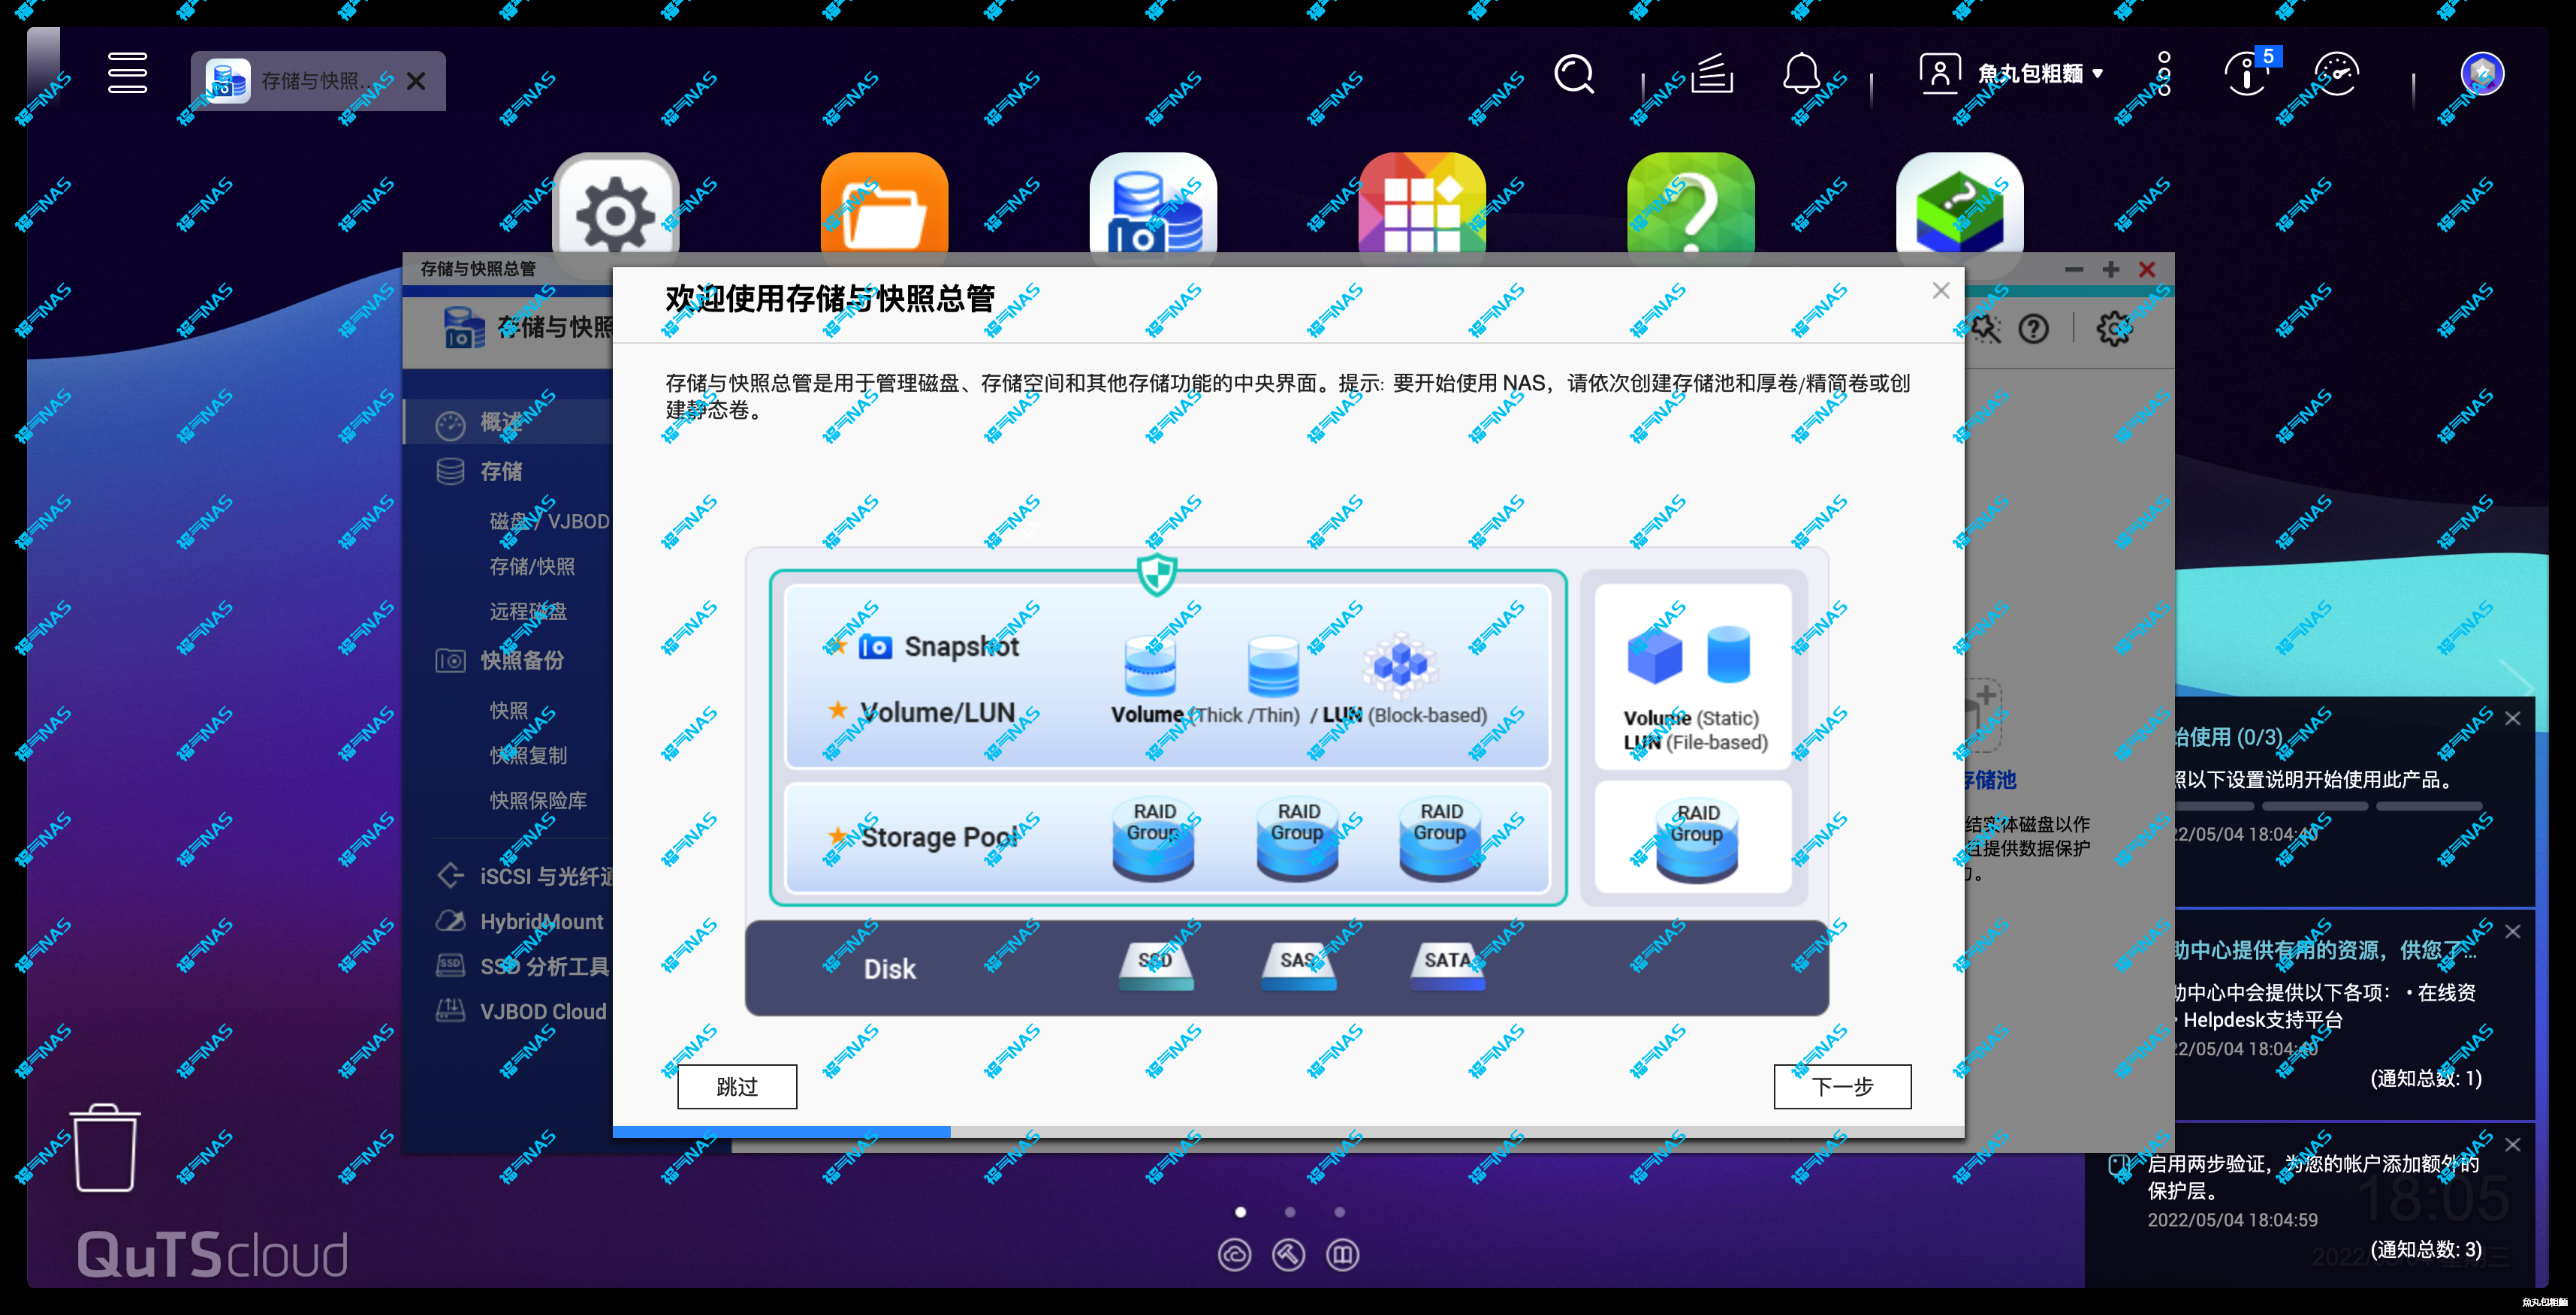Viewport: 2576px width, 1315px height.
Task: Open SSD 分析工具 sidebar item
Action: pos(522,966)
